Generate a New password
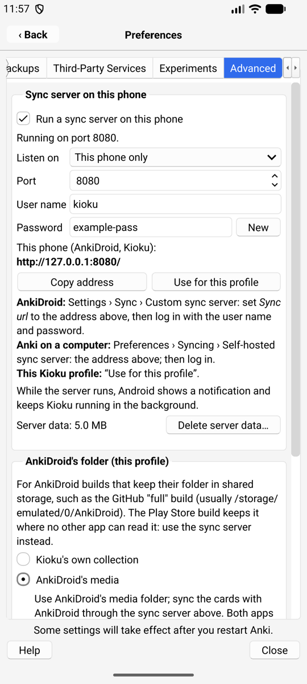The height and width of the screenshot is (684, 307). click(x=258, y=227)
